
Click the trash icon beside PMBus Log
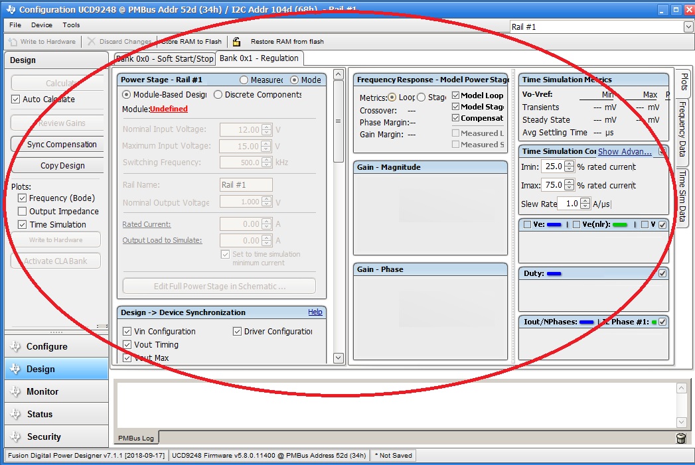pos(681,438)
